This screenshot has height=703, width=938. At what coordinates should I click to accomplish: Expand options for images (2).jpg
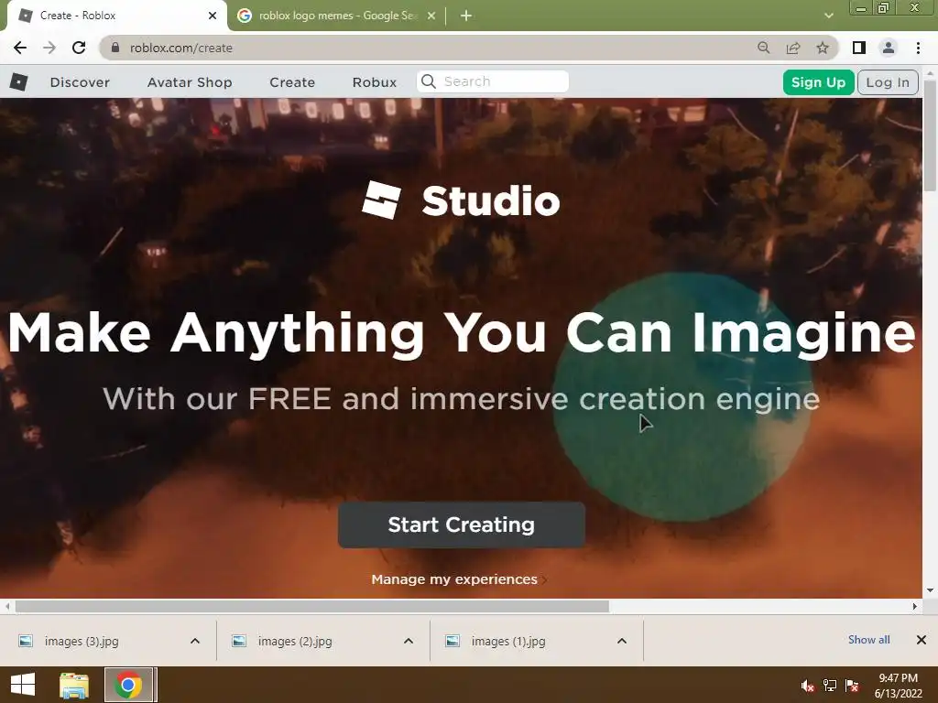[x=409, y=641]
